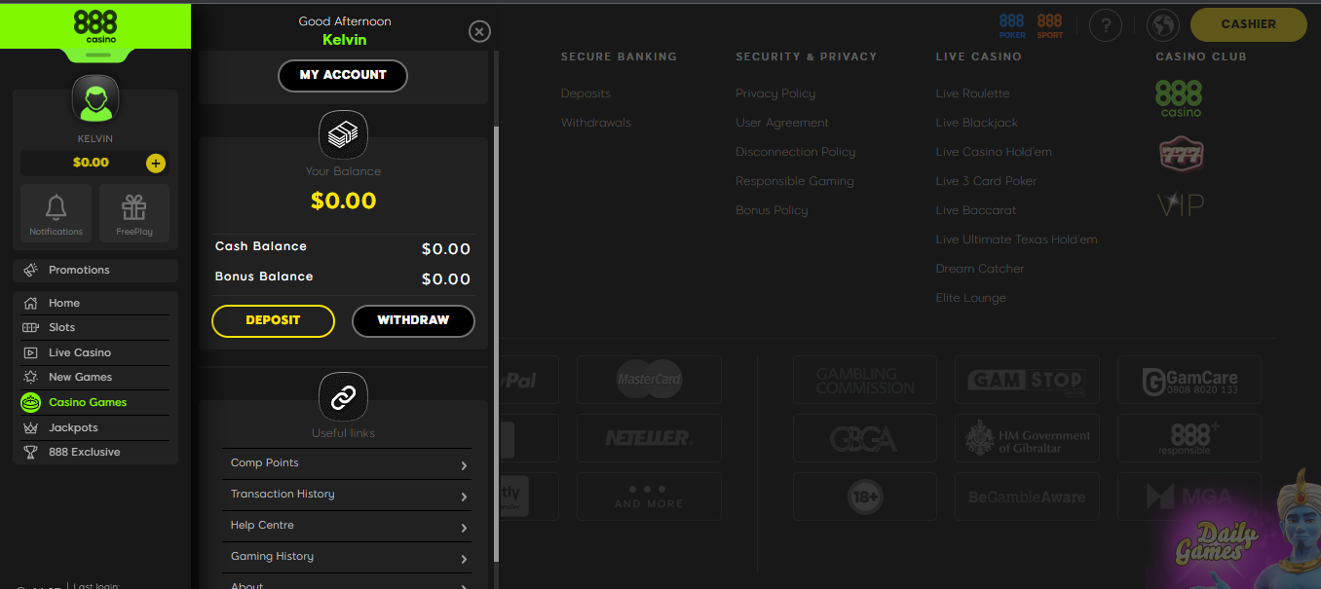The height and width of the screenshot is (589, 1321).
Task: Select Slots in the sidebar menu
Action: (x=95, y=328)
